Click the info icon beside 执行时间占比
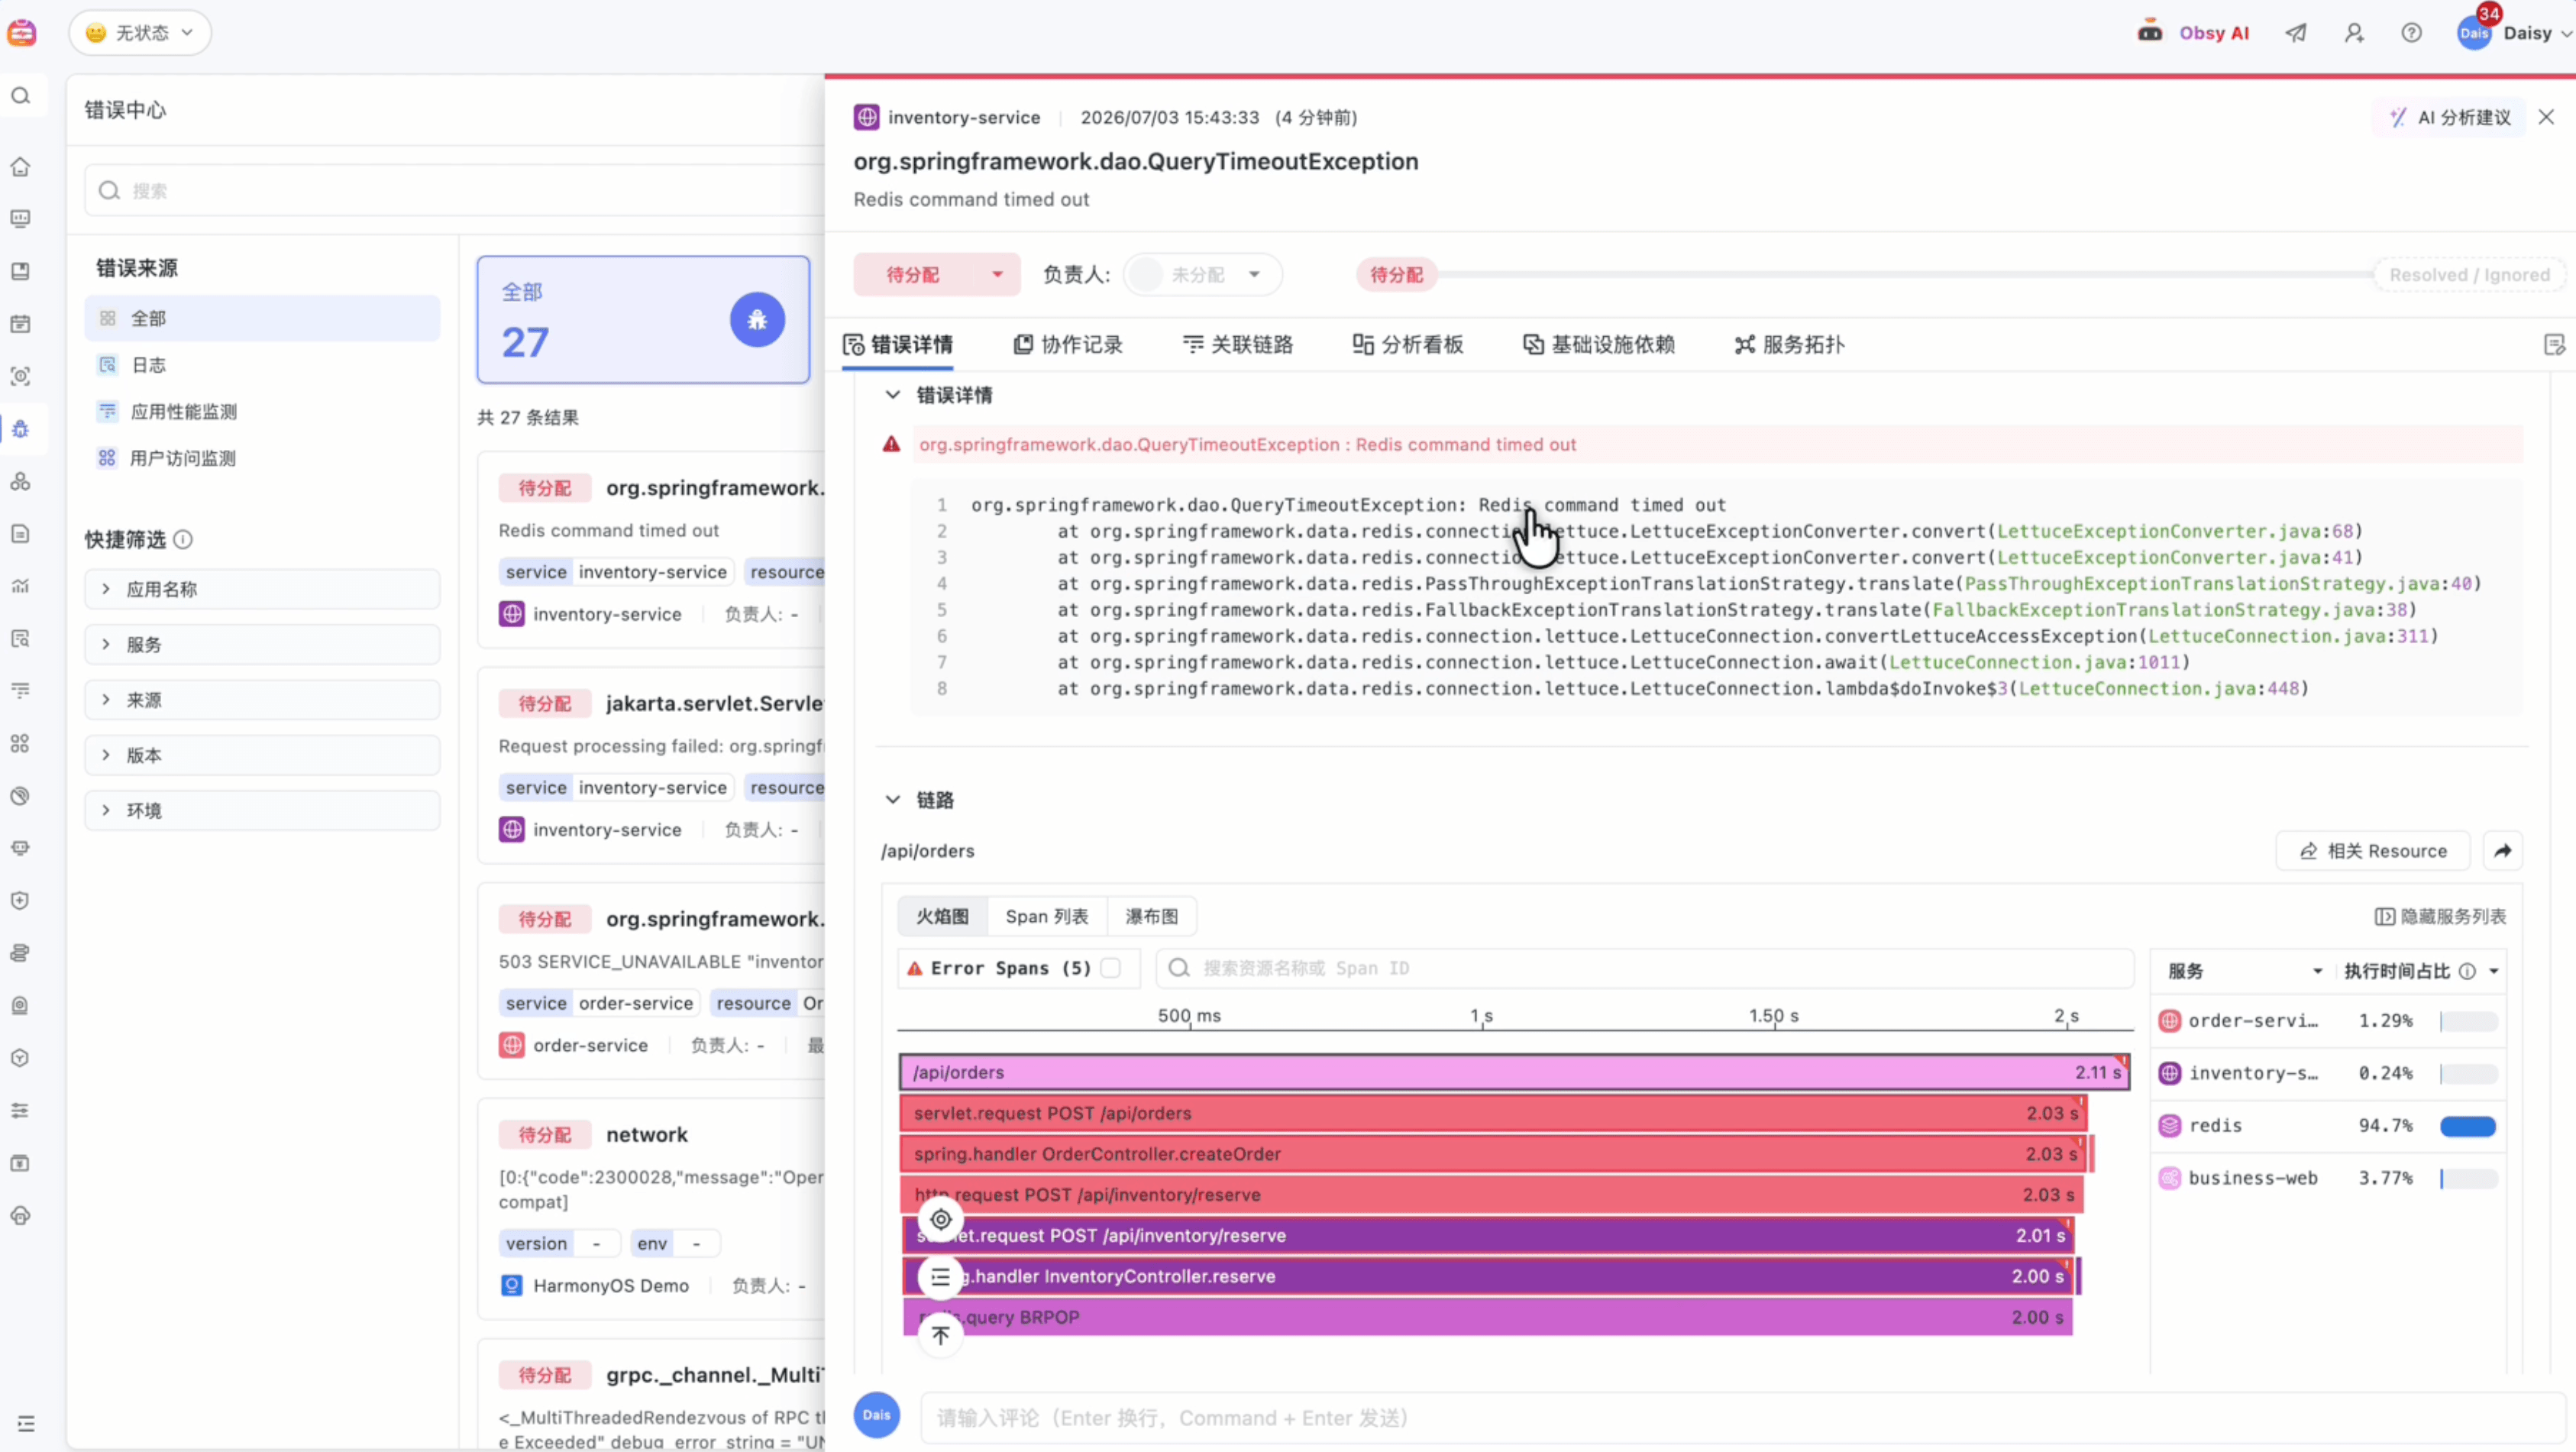Image resolution: width=2576 pixels, height=1452 pixels. point(2467,972)
